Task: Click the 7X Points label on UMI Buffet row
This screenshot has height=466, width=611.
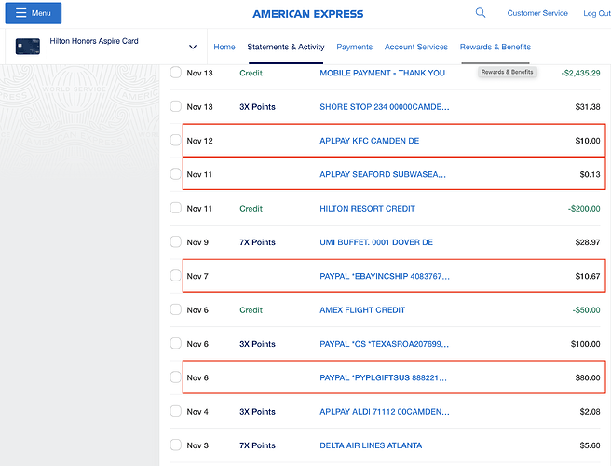Action: (257, 242)
